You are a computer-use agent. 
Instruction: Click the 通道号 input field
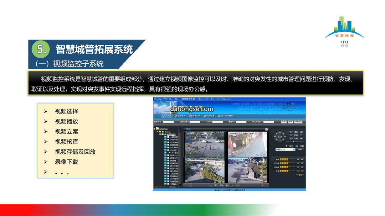point(241,122)
